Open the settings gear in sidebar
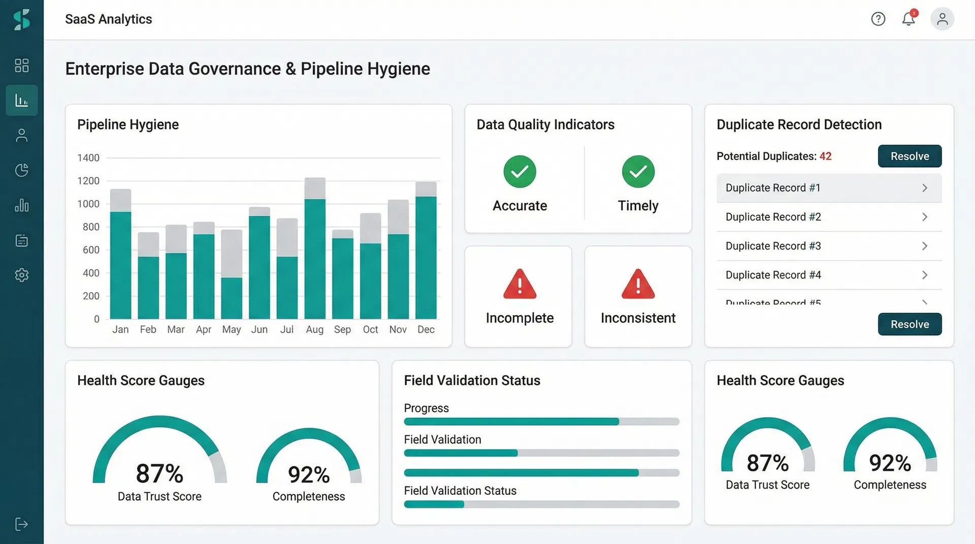This screenshot has height=544, width=975. 21,275
